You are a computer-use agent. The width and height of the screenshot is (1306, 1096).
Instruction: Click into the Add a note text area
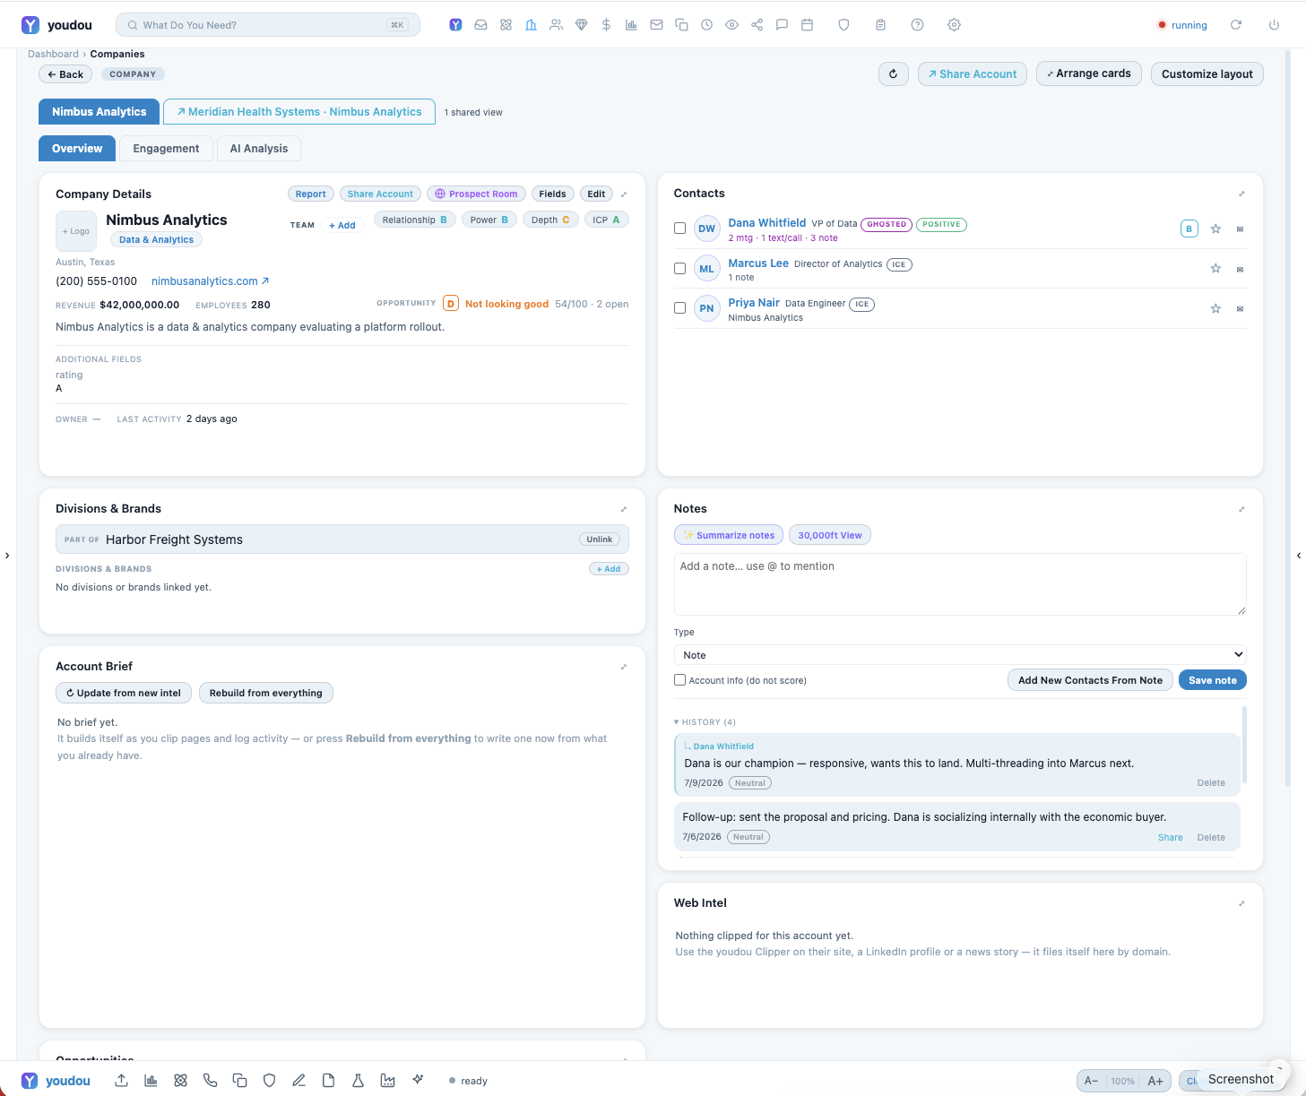pyautogui.click(x=960, y=584)
